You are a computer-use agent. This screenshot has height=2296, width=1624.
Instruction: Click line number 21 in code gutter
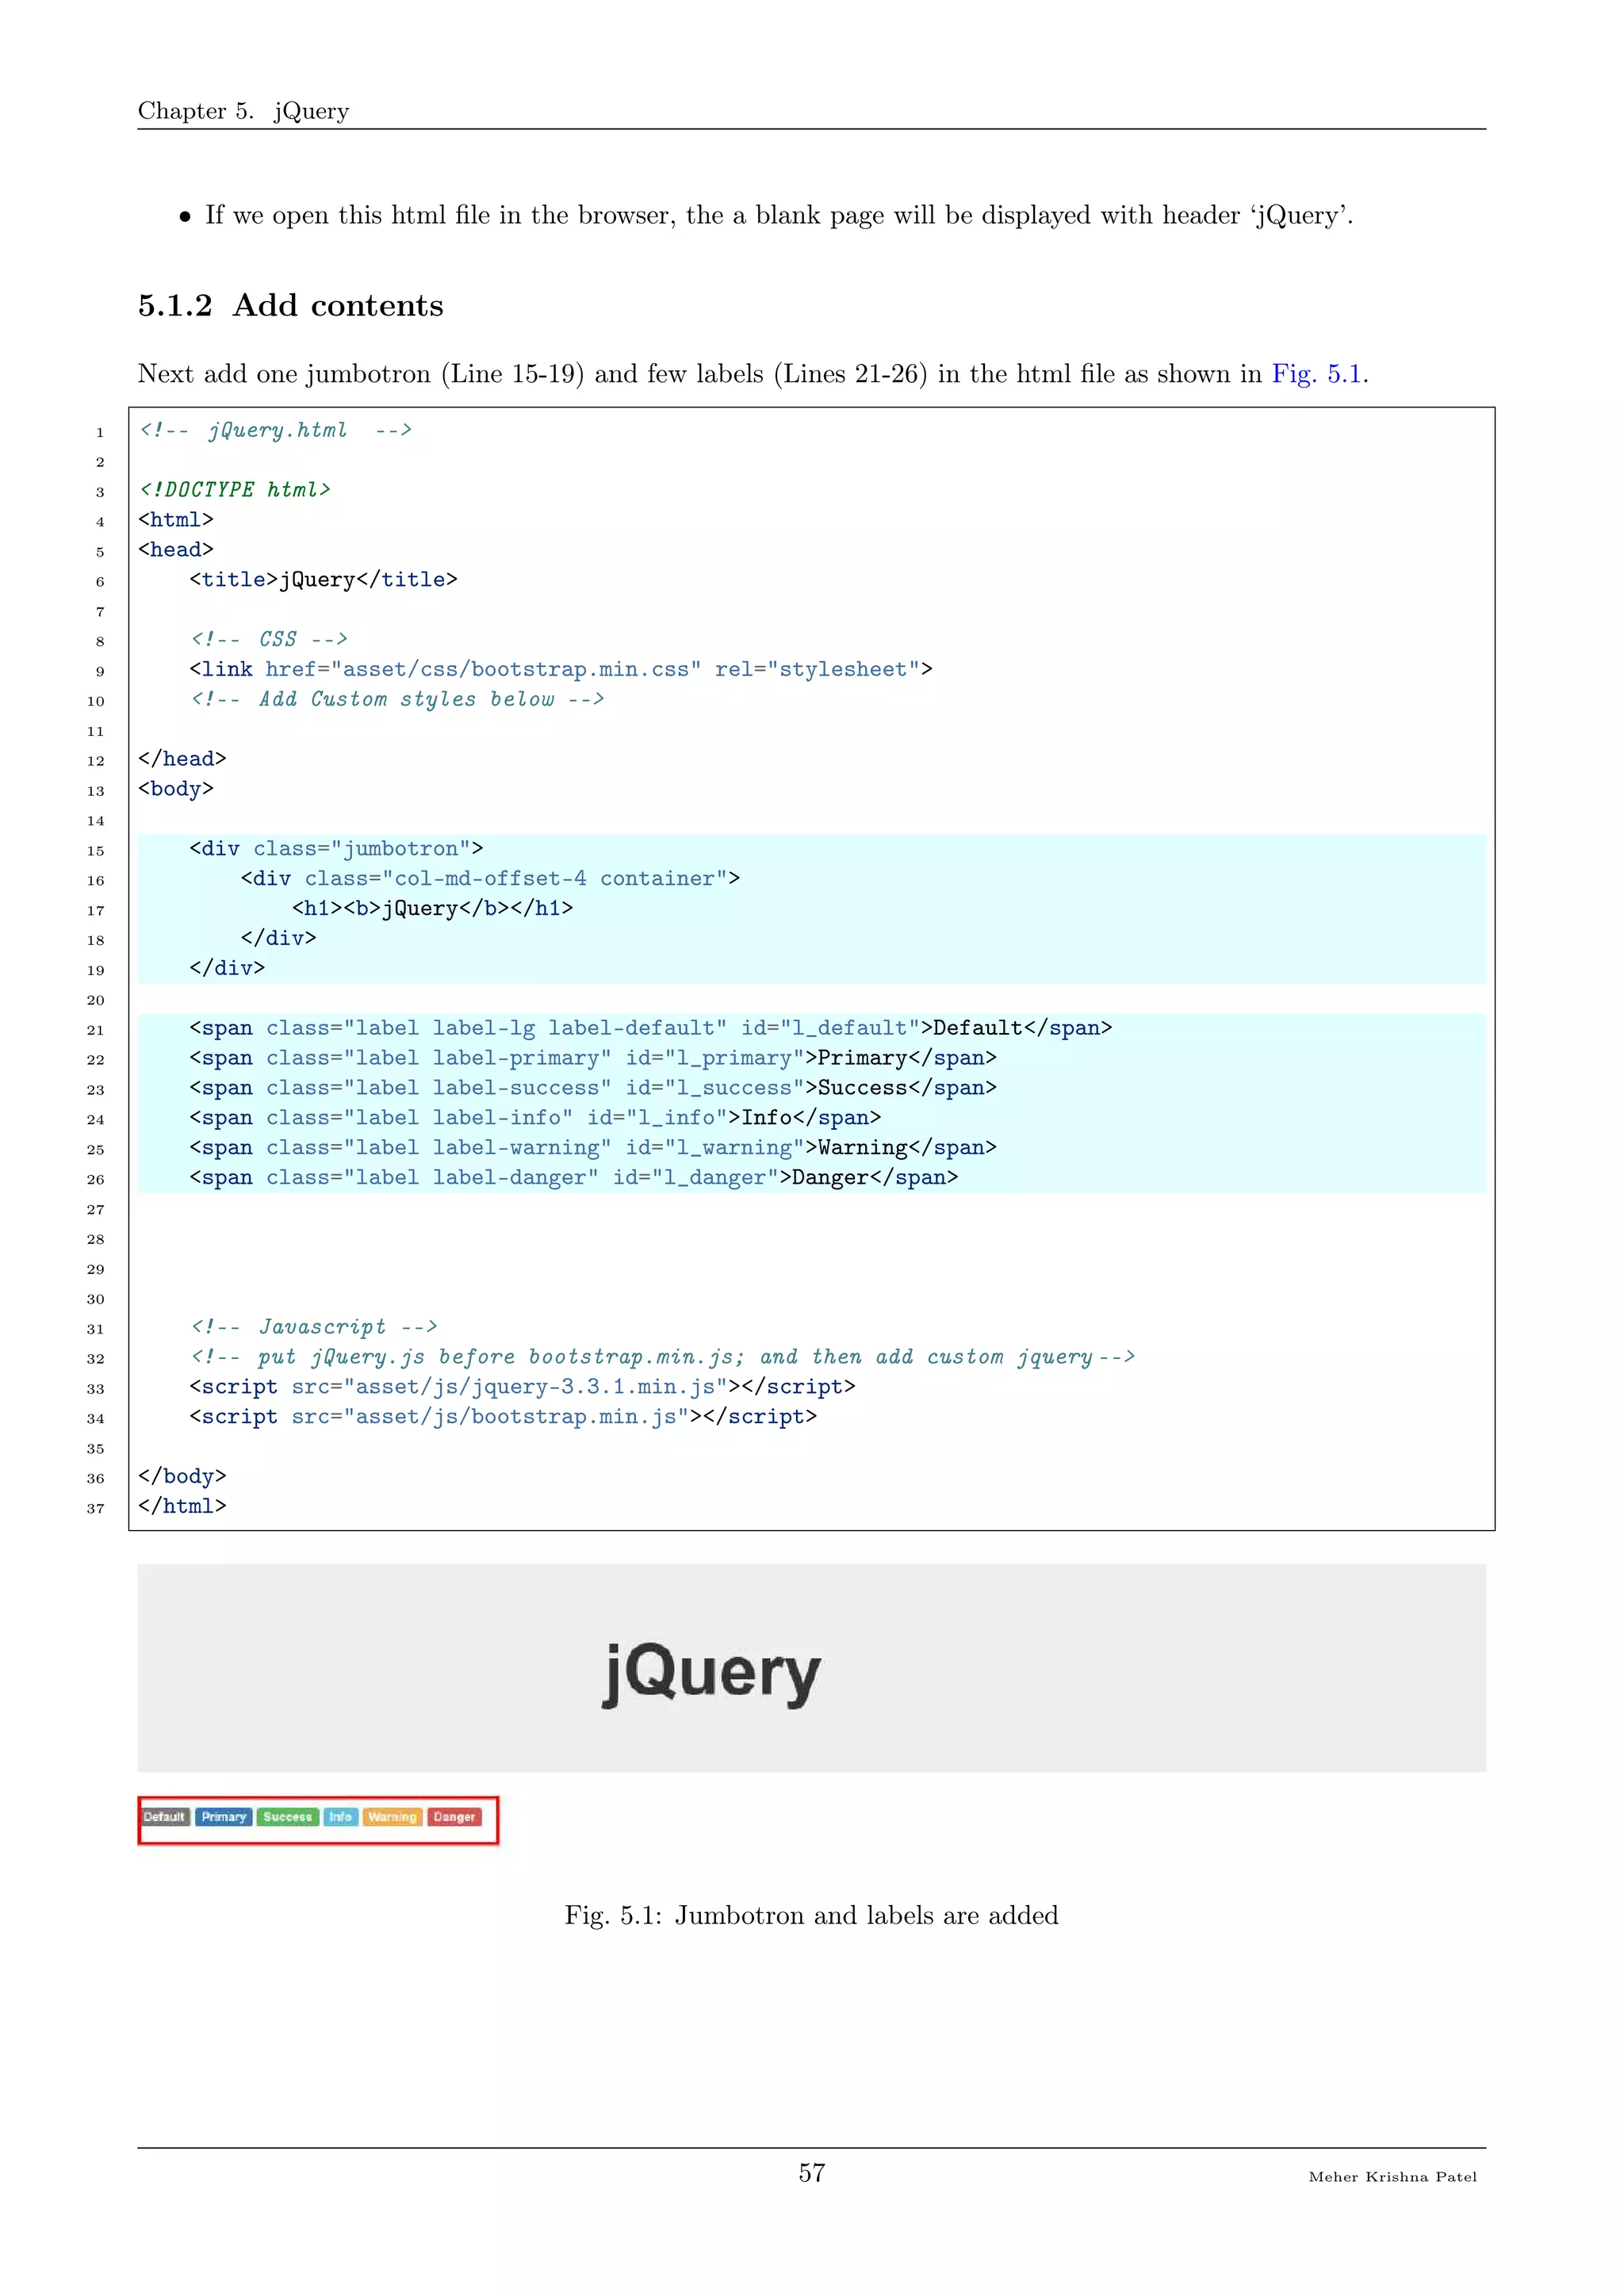click(x=95, y=1030)
